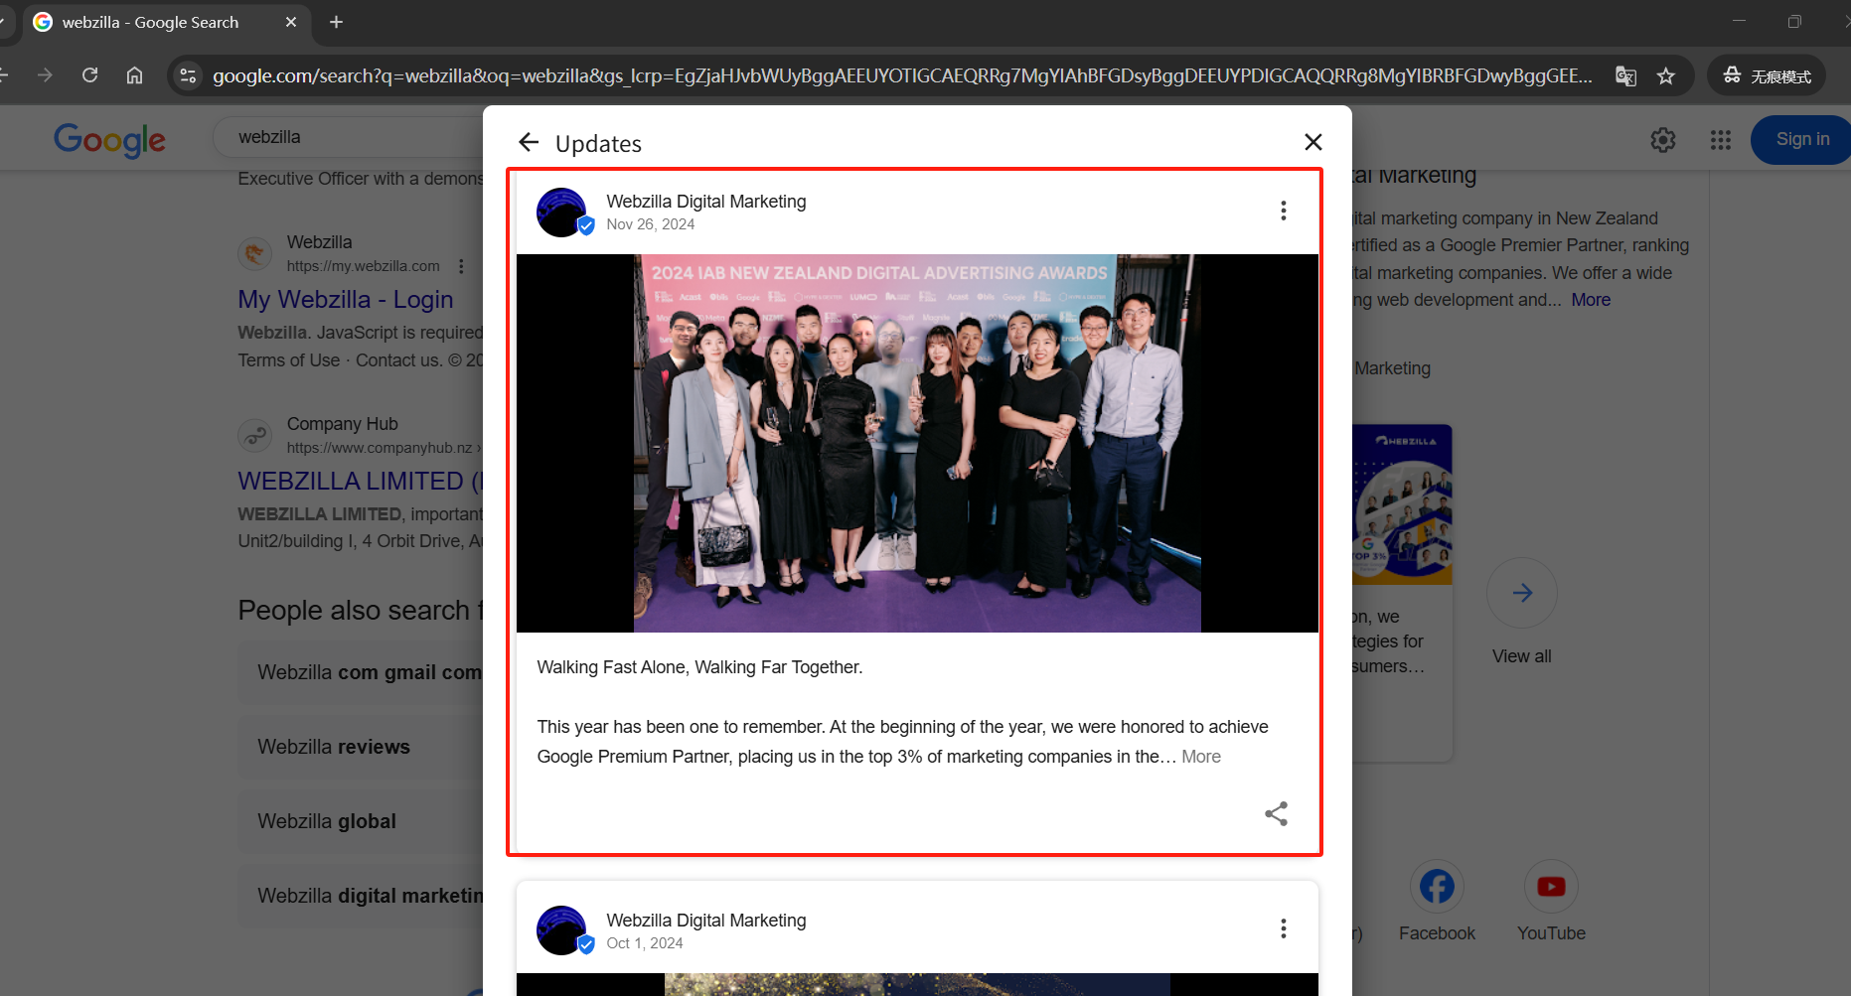The width and height of the screenshot is (1851, 996).
Task: Go forward in browser history
Action: (45, 75)
